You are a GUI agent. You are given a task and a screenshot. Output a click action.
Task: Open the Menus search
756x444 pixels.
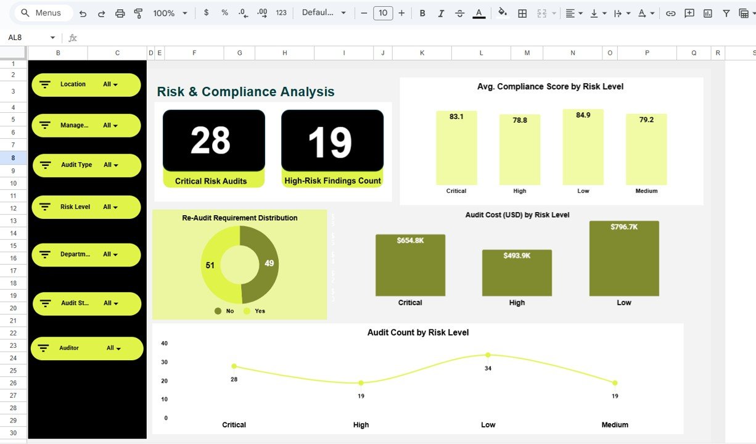click(42, 12)
